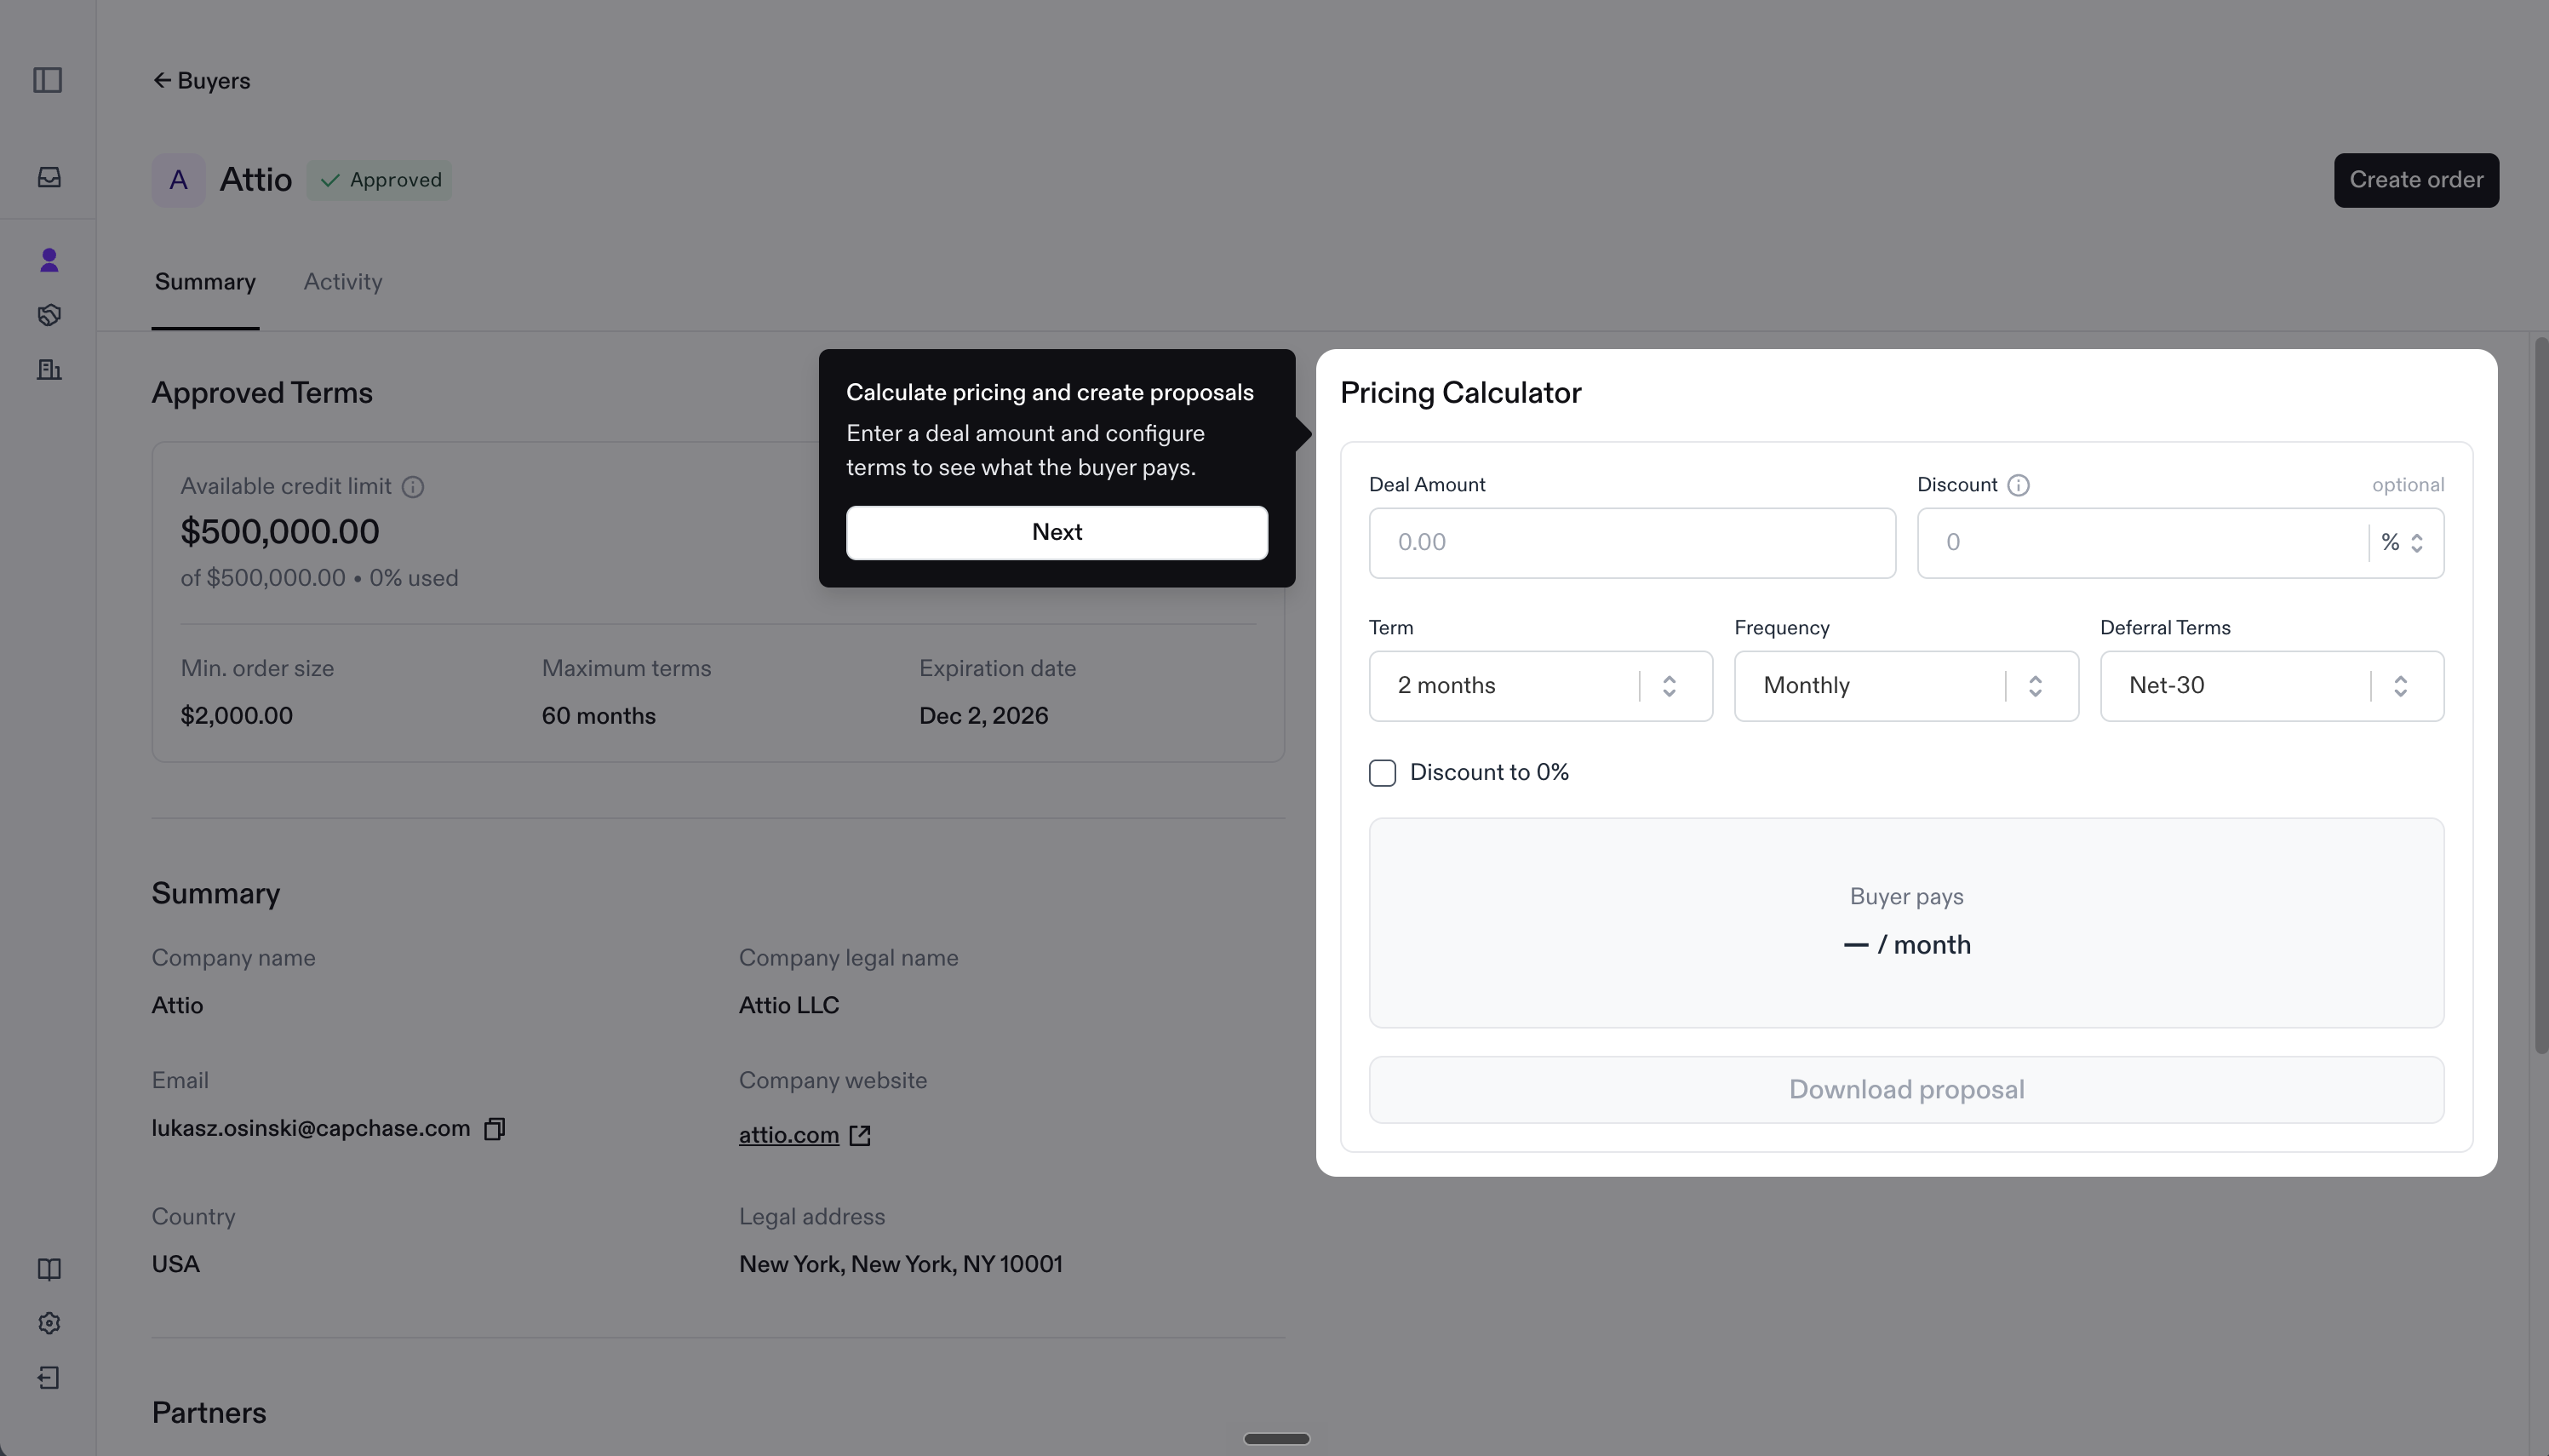
Task: Focus the Deal Amount input field
Action: point(1632,543)
